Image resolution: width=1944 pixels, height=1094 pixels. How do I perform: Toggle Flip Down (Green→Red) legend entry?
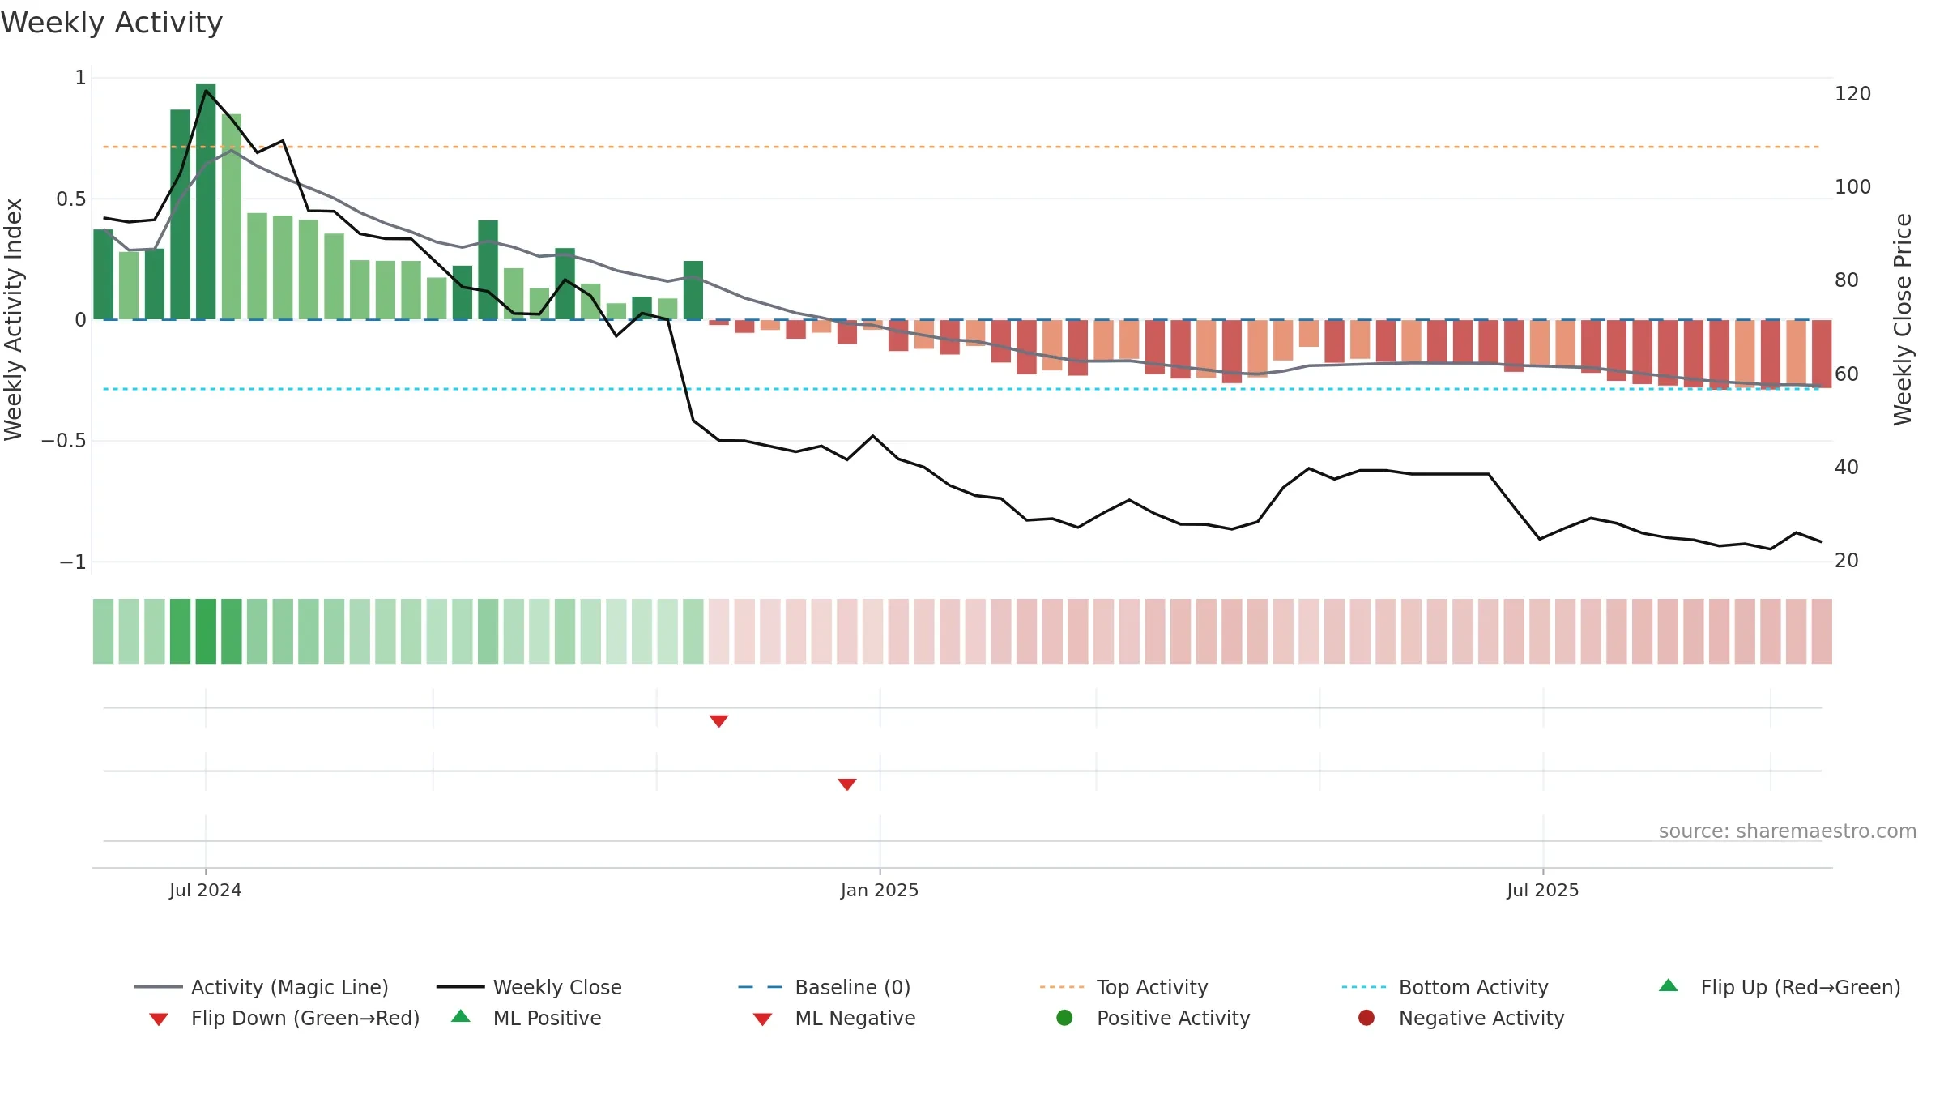point(284,1018)
